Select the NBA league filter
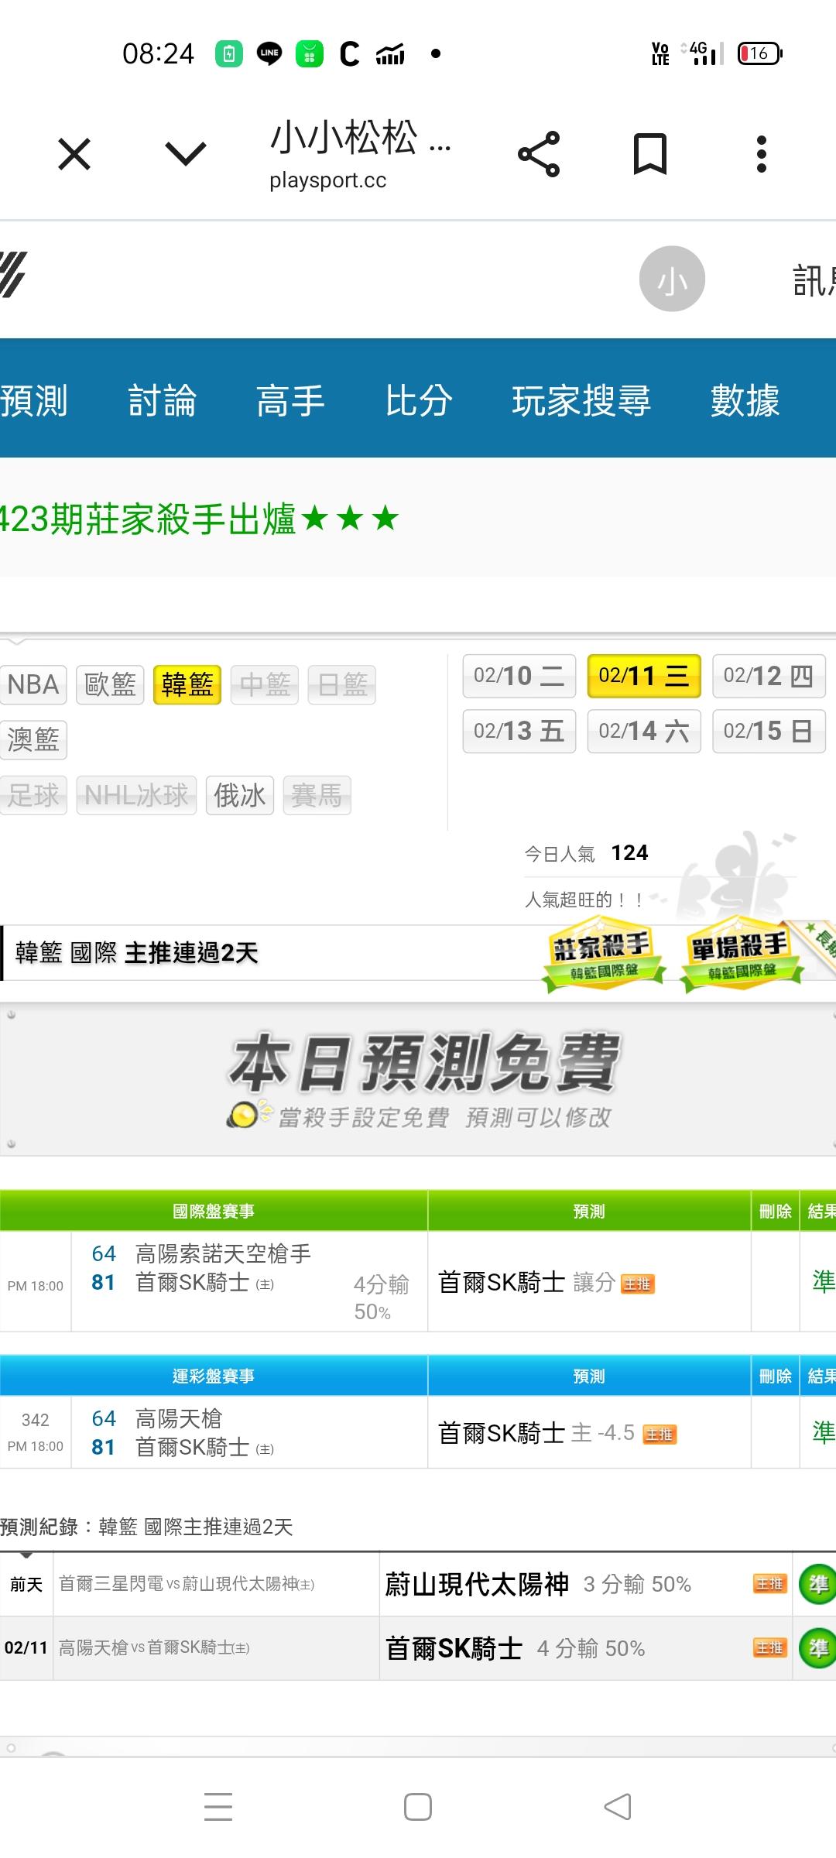This screenshot has height=1858, width=836. pos(33,685)
